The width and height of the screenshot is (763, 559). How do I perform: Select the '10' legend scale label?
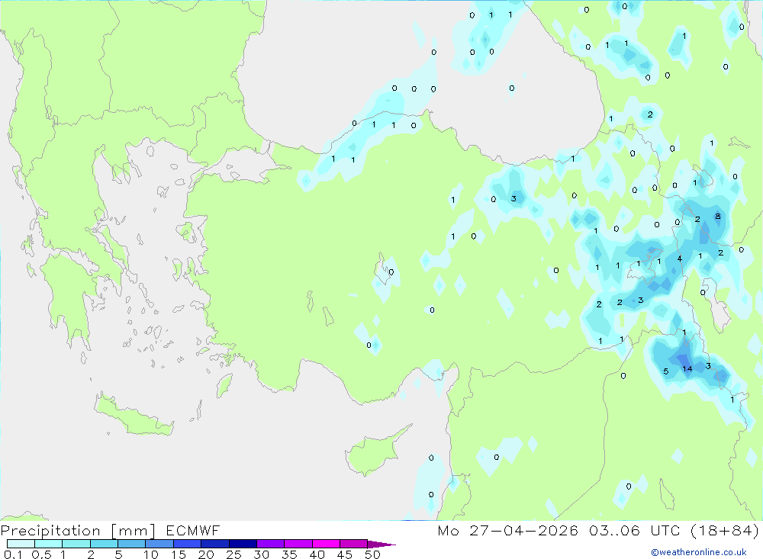click(151, 554)
